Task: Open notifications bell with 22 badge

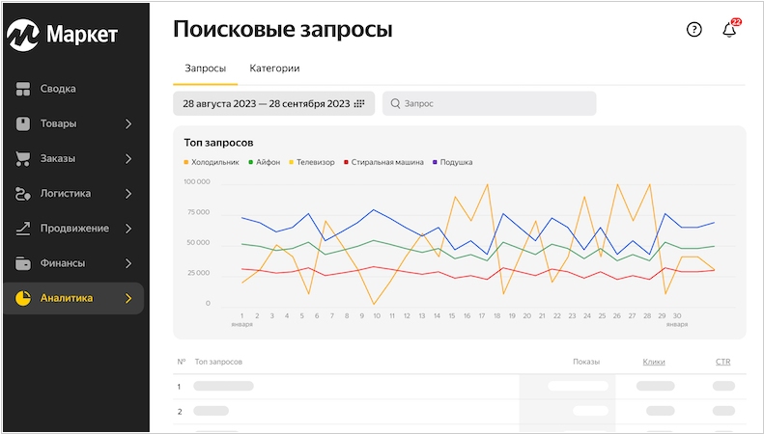Action: [x=730, y=29]
